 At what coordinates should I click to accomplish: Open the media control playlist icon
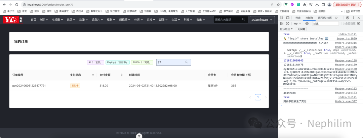(311, 5)
